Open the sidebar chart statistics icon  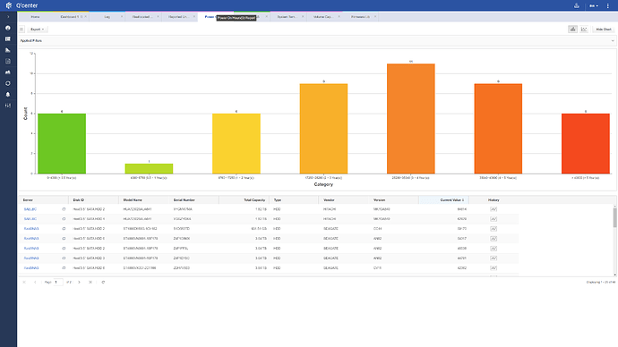click(8, 50)
